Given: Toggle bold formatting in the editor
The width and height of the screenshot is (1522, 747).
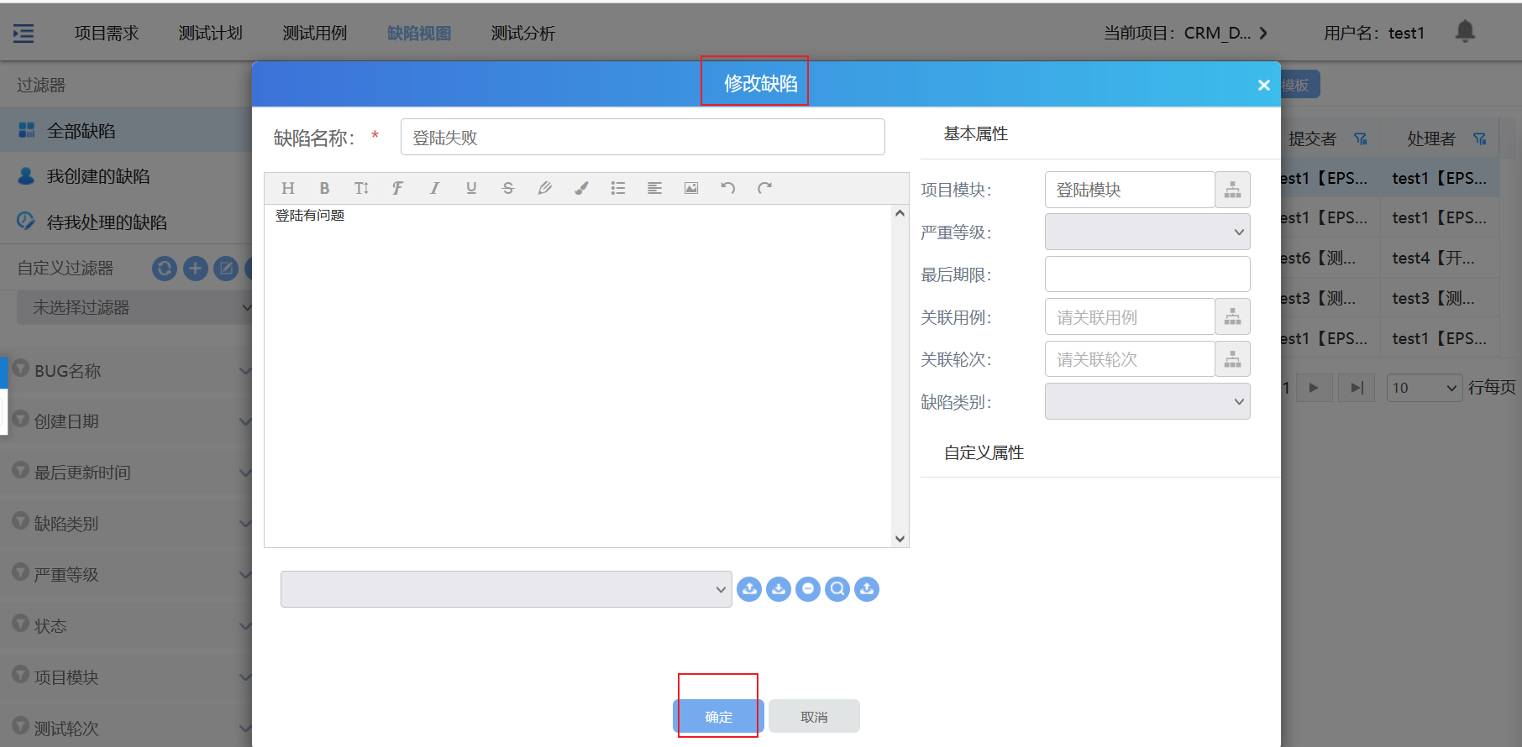Looking at the screenshot, I should pyautogui.click(x=324, y=188).
